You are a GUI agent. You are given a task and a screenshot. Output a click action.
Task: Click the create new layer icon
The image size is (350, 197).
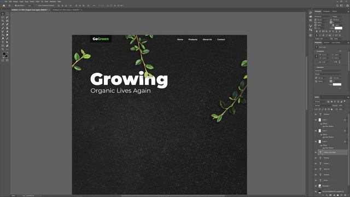(341, 195)
